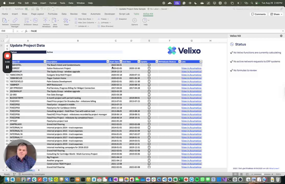Click the Comments button

point(258,14)
